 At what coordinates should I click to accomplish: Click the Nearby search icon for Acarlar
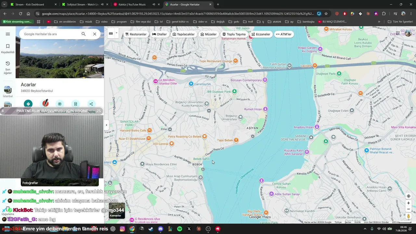(60, 104)
